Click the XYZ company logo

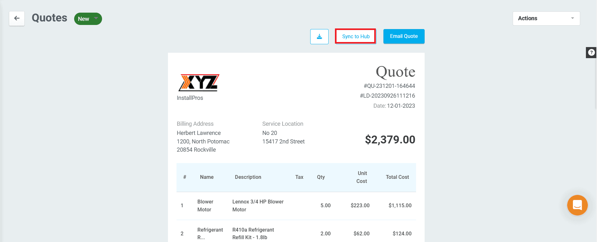click(x=199, y=83)
